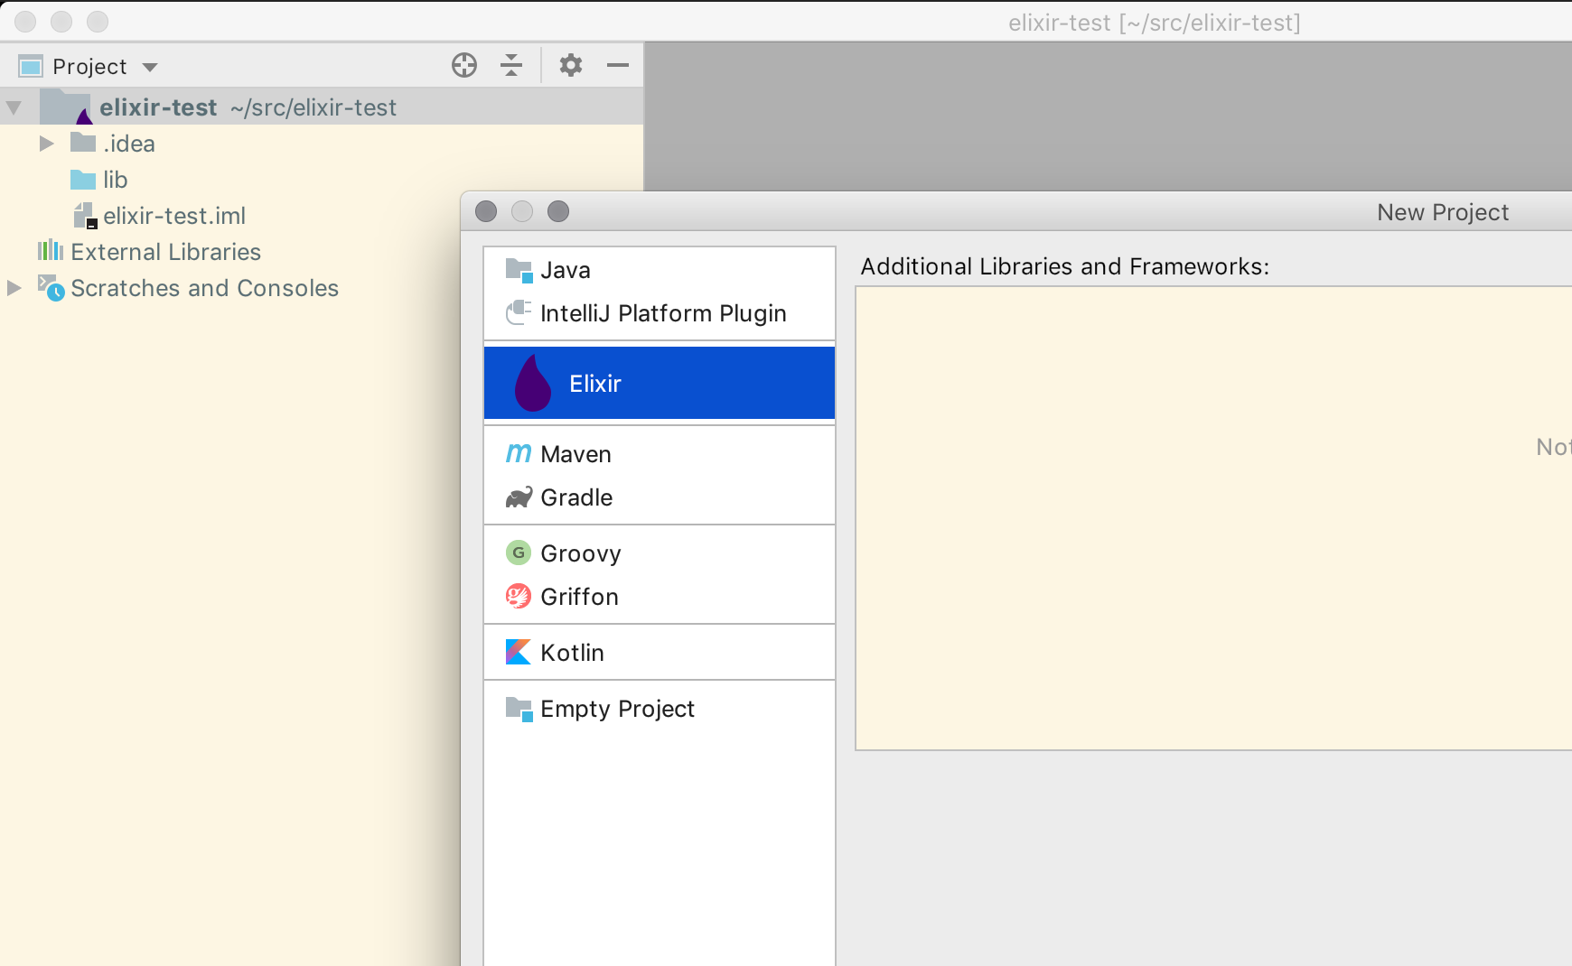
Task: Collapse all nodes in Project view
Action: click(x=511, y=65)
